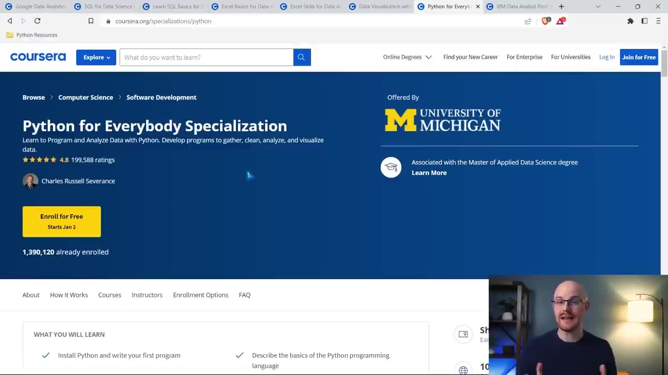Switch to the Data Visualization tab
Screen dimensions: 668x375
[379, 6]
